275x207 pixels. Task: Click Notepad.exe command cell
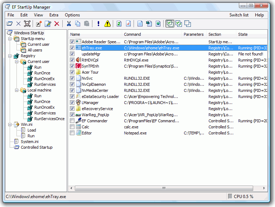[x=135, y=133]
